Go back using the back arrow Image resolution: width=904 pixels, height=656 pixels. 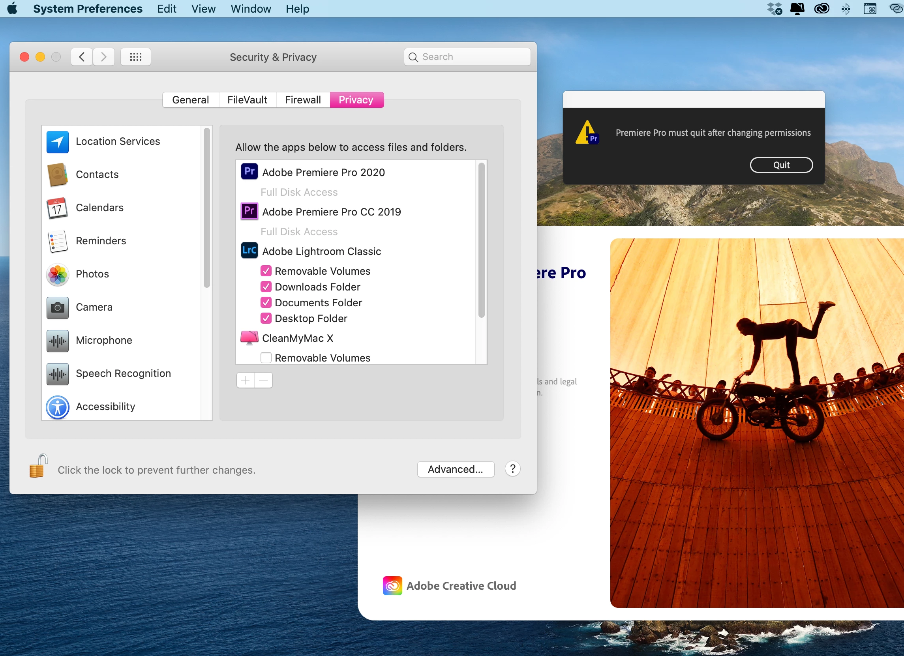click(x=82, y=57)
